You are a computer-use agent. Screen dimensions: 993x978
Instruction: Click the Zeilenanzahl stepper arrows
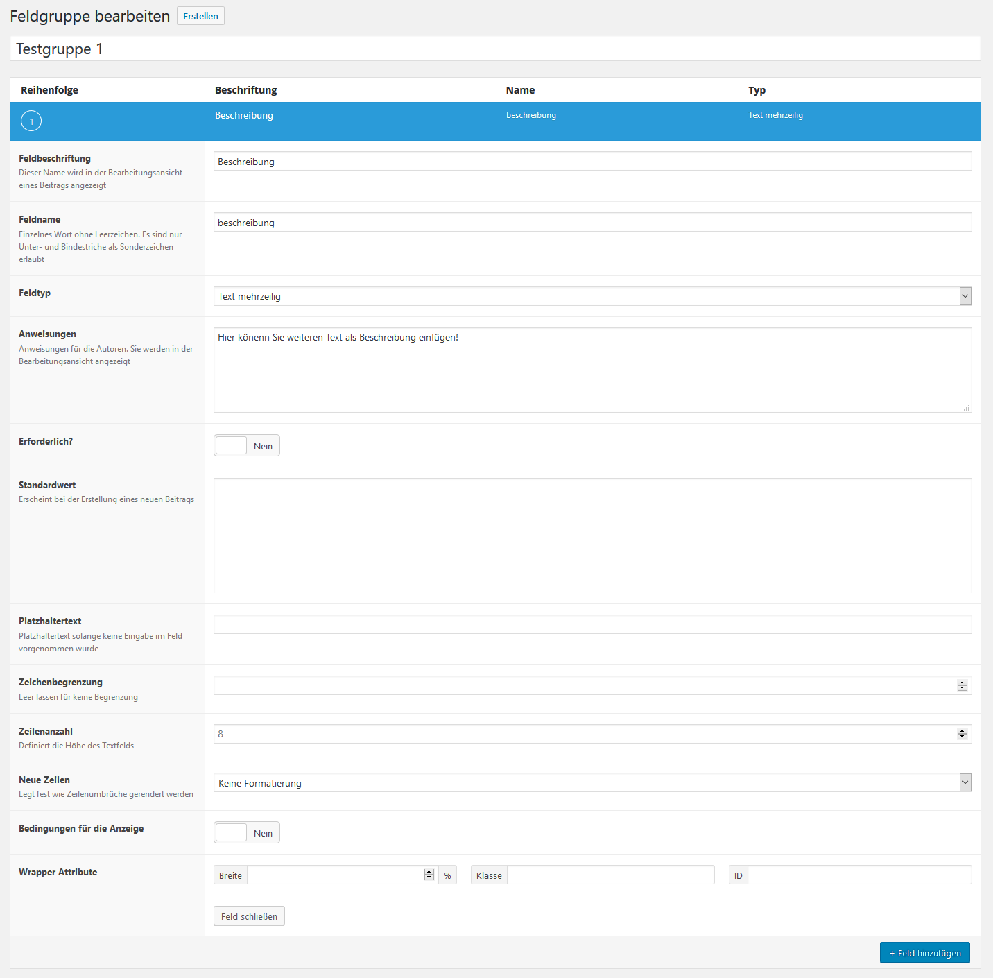[962, 734]
